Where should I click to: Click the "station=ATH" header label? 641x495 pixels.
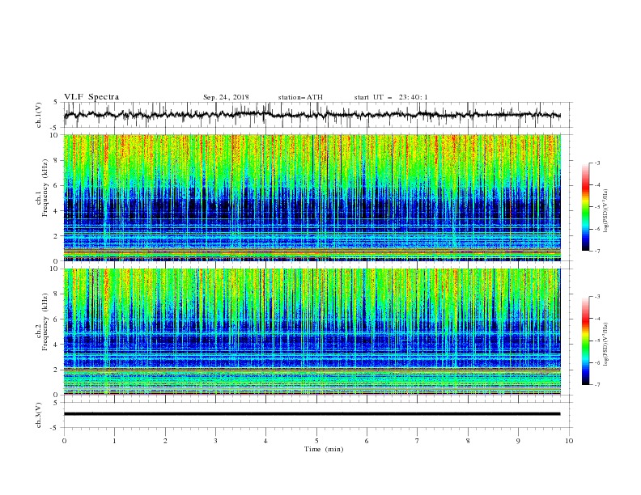(300, 97)
